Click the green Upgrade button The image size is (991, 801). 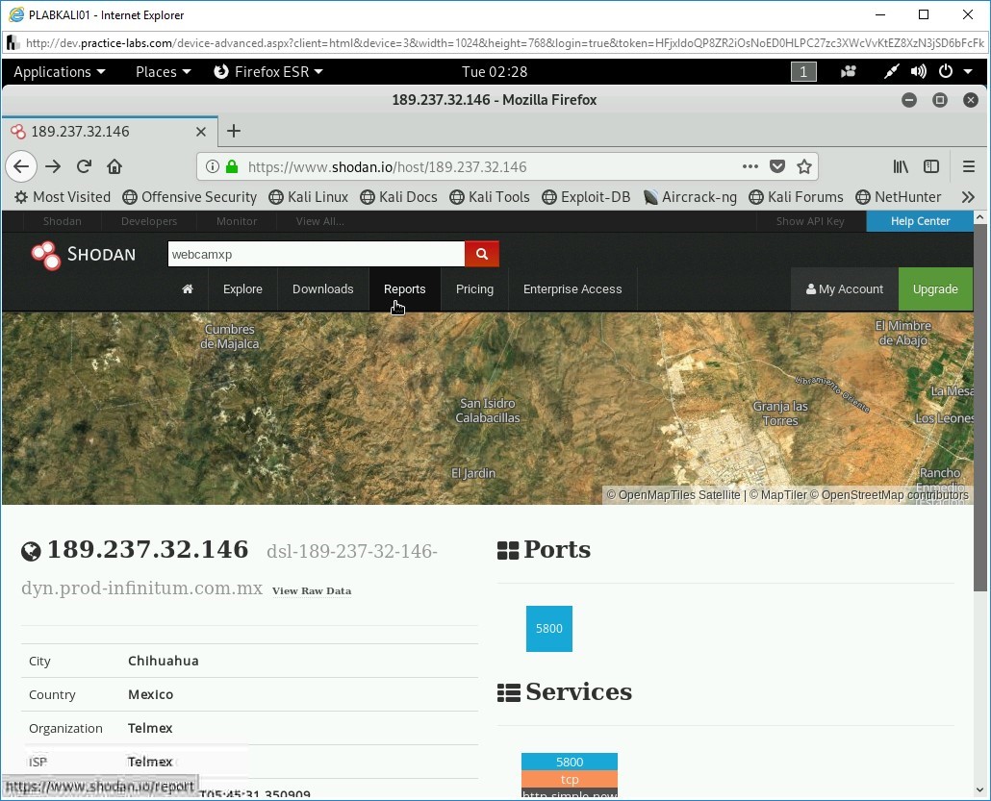click(934, 288)
